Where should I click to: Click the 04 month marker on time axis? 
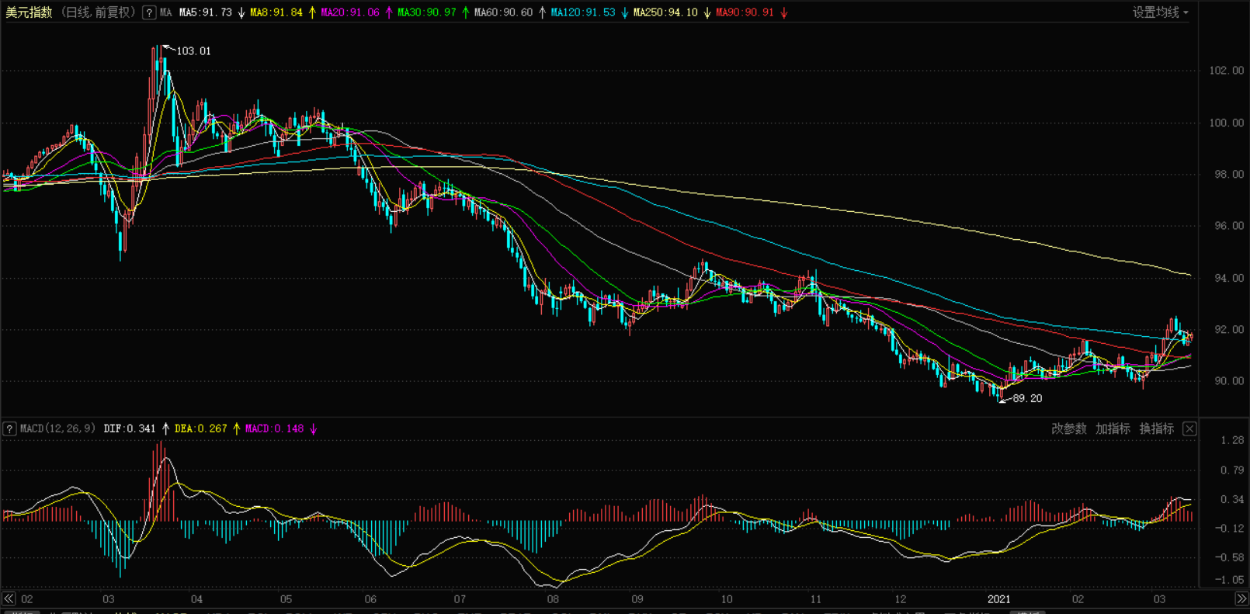click(x=197, y=599)
